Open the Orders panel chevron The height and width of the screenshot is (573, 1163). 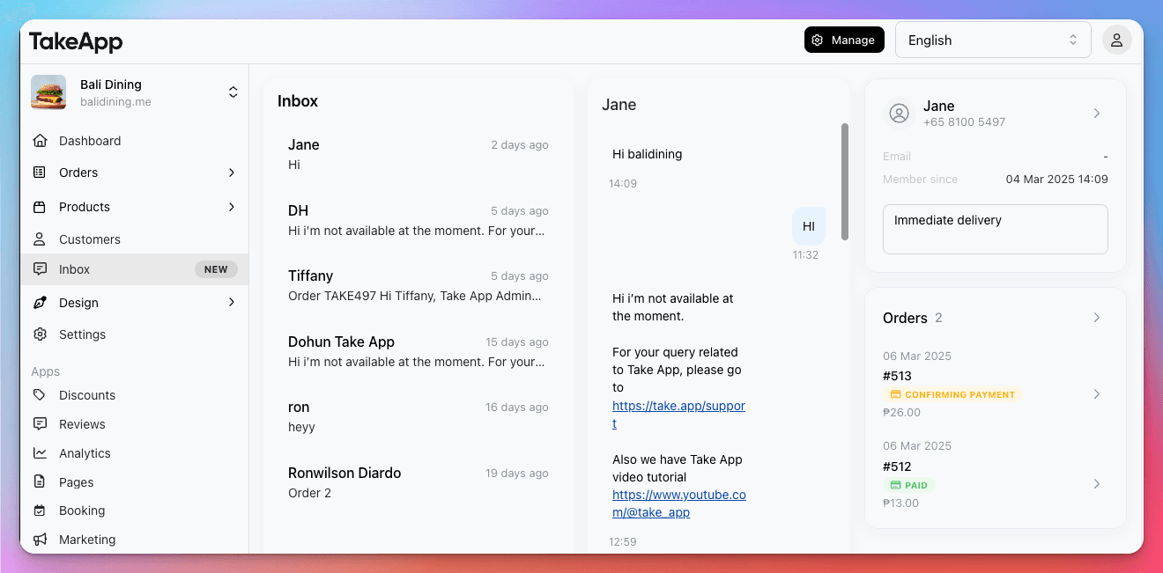click(1097, 318)
